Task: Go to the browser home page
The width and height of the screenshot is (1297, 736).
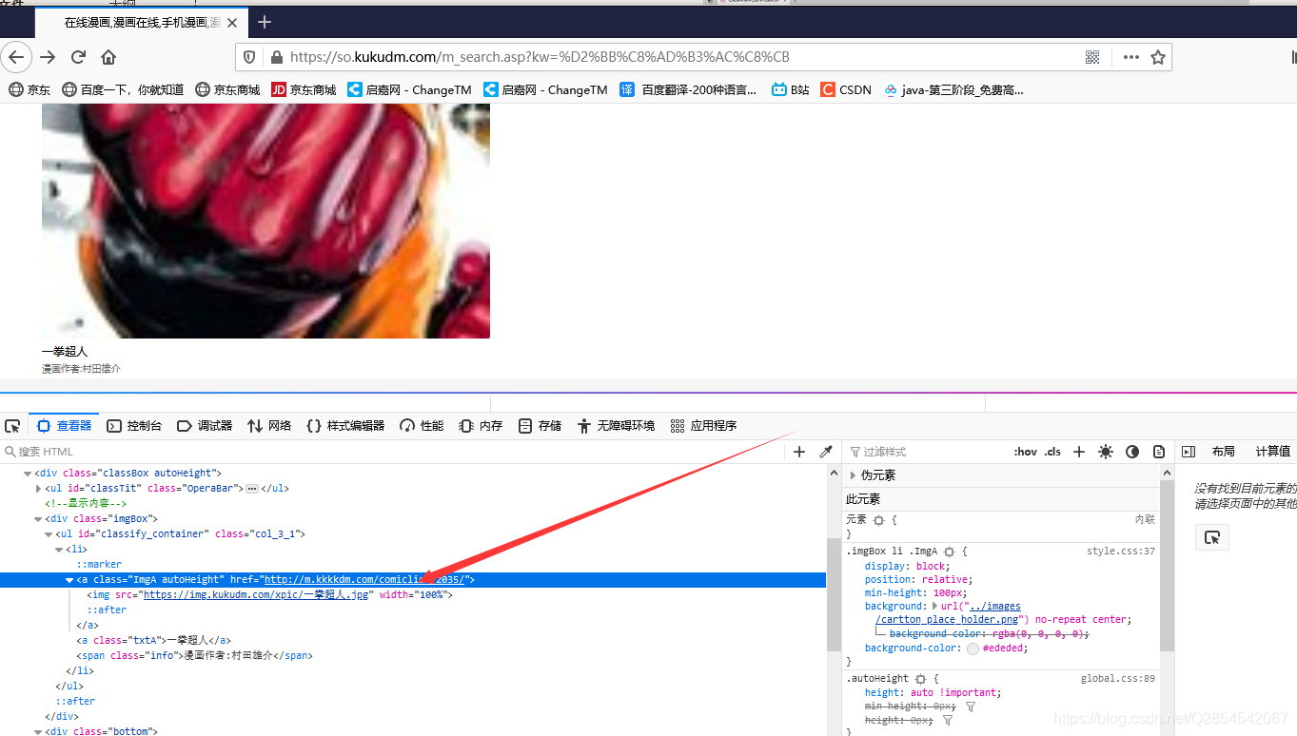Action: (x=108, y=57)
